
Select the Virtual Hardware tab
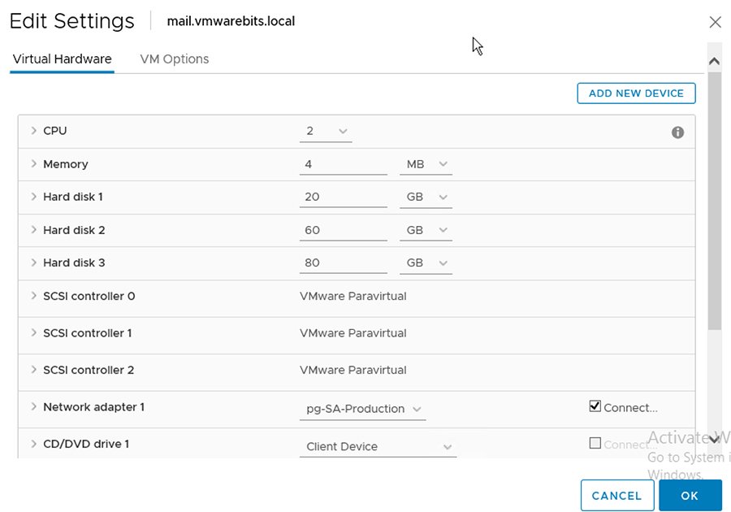pos(61,59)
